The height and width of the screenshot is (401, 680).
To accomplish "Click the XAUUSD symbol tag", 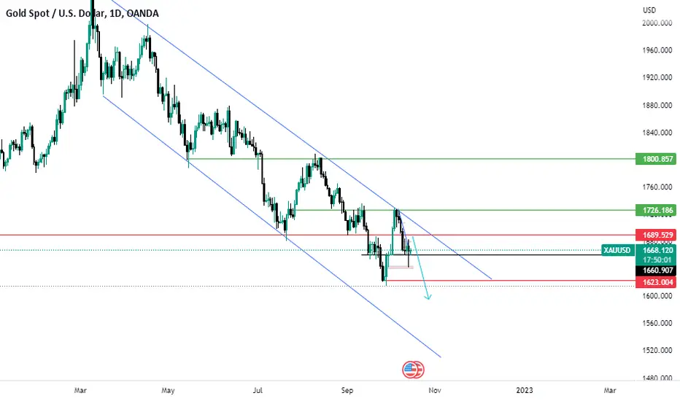I will point(617,250).
